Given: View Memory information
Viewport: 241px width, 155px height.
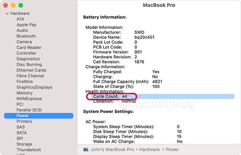Looking at the screenshot, I should tap(24, 93).
